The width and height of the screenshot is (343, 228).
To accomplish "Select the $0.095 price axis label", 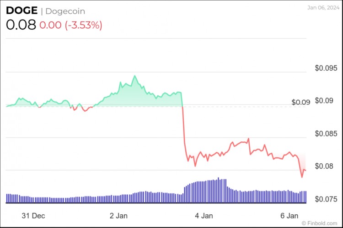I will (x=326, y=68).
